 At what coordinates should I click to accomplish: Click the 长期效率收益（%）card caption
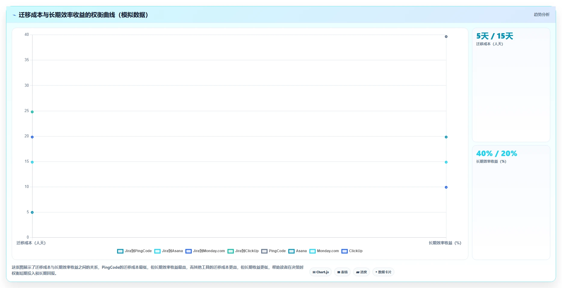pos(491,161)
